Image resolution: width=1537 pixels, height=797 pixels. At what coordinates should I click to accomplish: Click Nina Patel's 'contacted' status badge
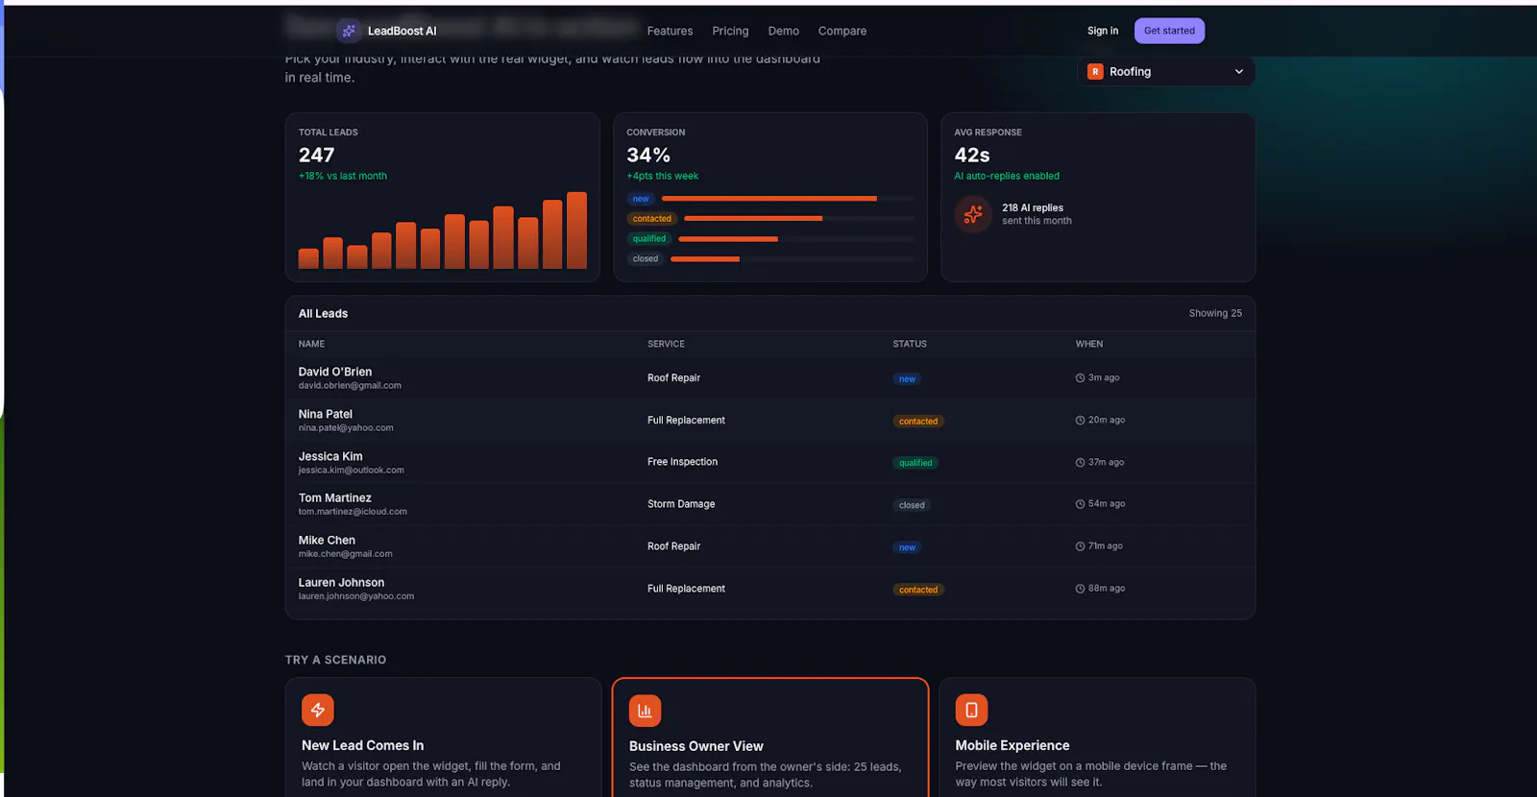point(918,422)
